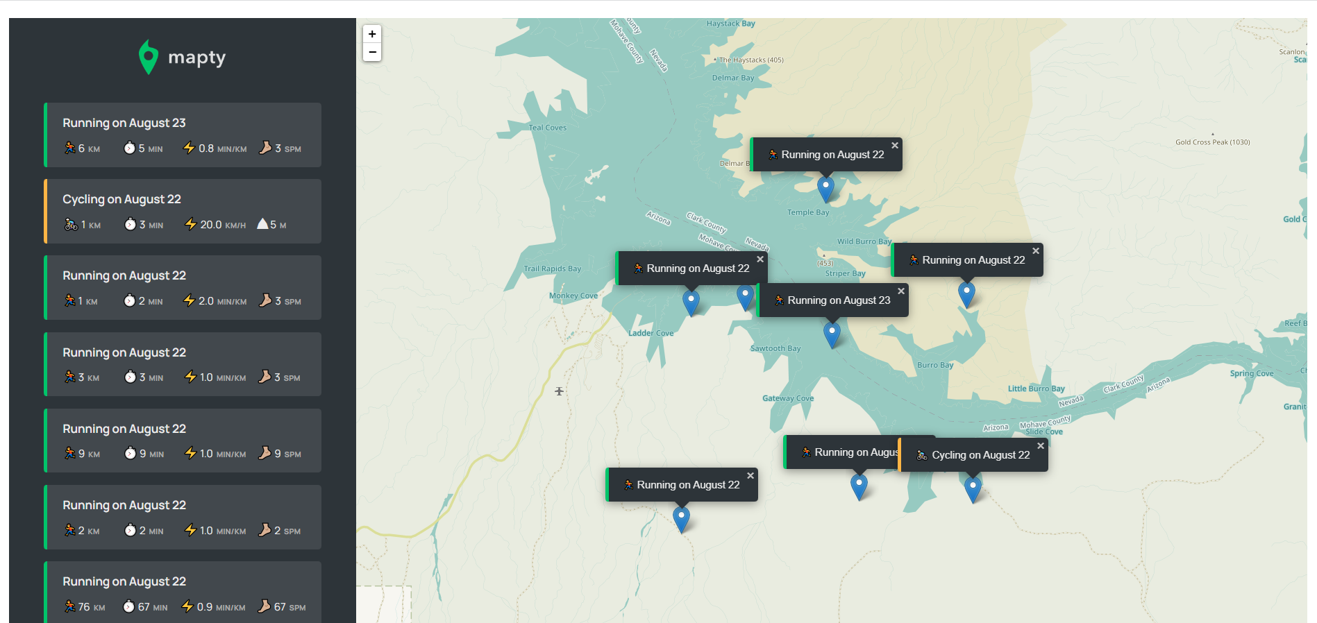Click the lightning pace icon in first workout

pos(189,148)
